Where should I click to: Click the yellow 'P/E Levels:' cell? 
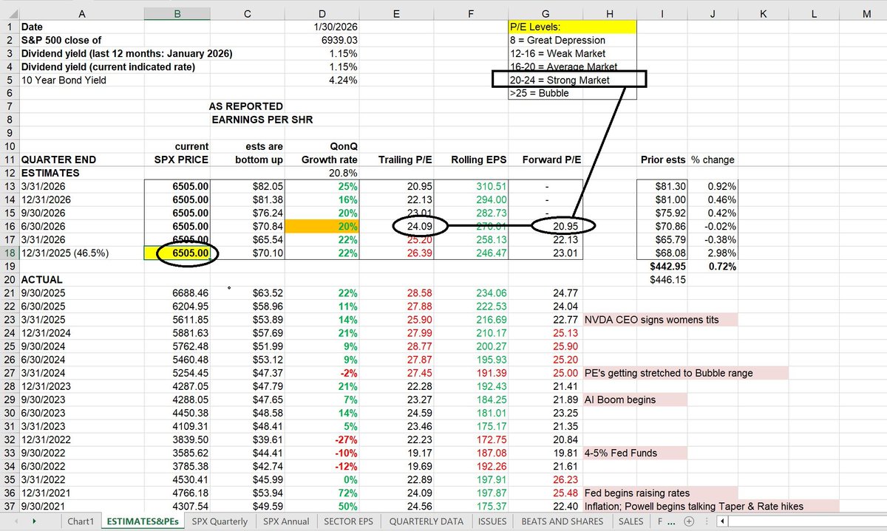(x=571, y=27)
